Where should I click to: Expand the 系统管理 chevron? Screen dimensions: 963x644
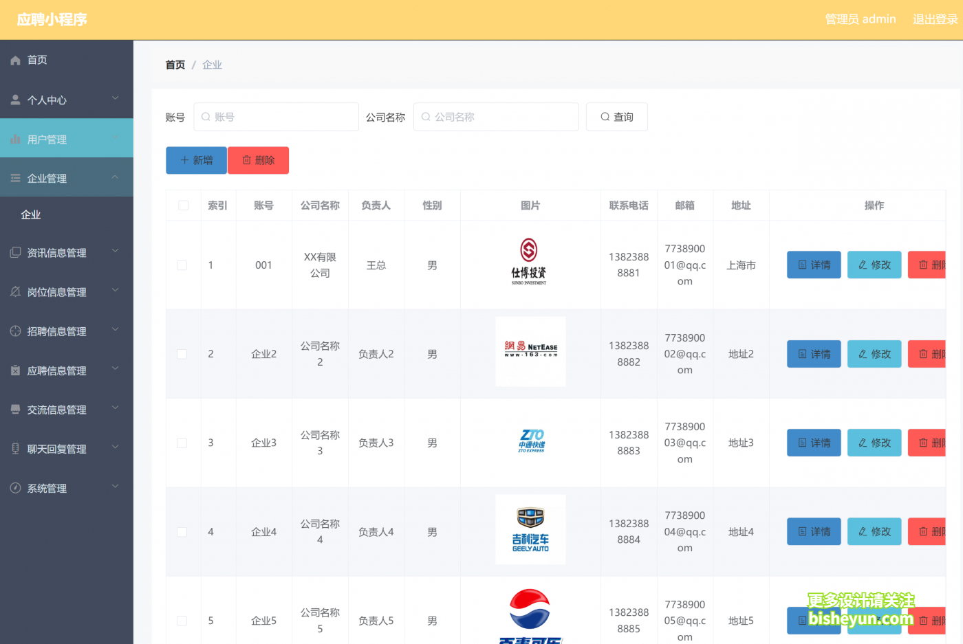(116, 487)
